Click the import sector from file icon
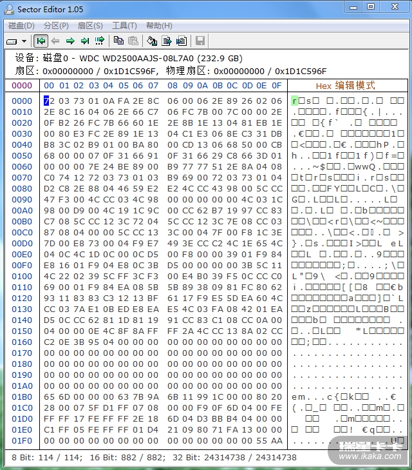Screen dimensions: 412x470 click(182, 41)
